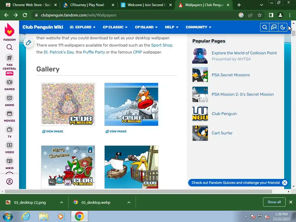This screenshot has width=296, height=222.
Task: Open PSA Mission 2: G's Secret Mission
Action: point(243,95)
